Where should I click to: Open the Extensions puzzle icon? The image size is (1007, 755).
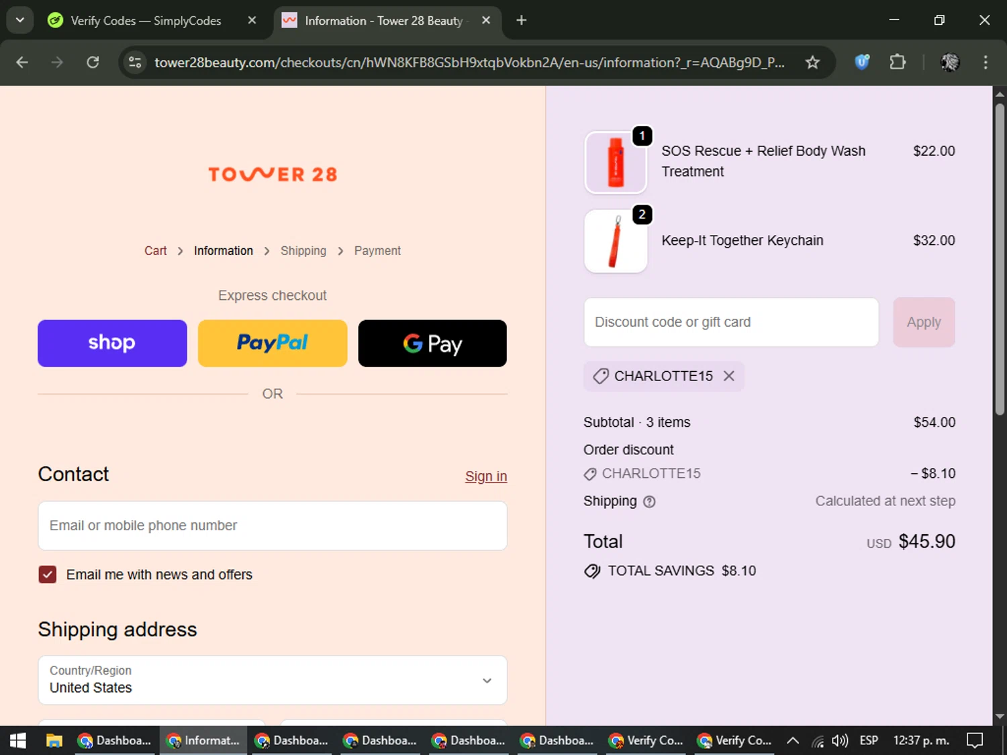[x=898, y=62]
